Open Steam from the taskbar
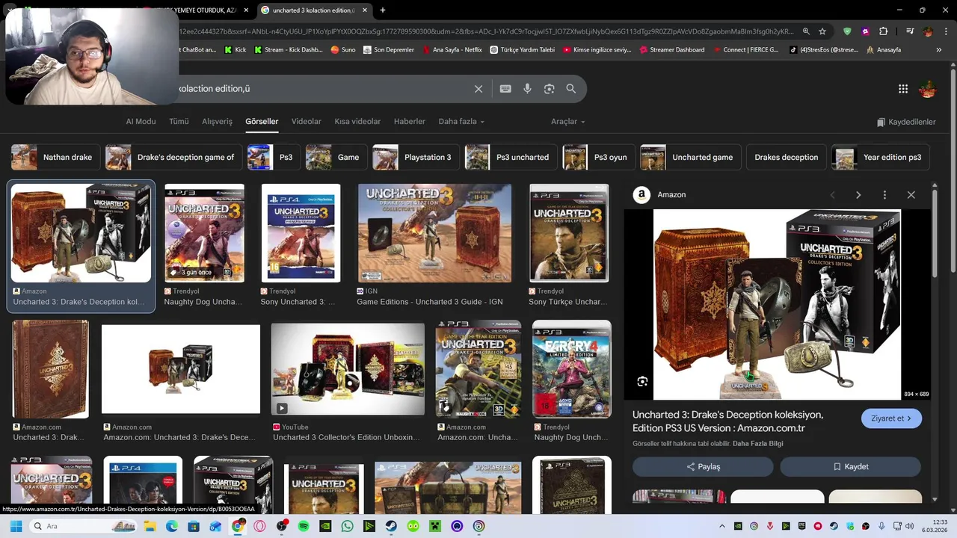Screen dimensions: 957x538 (x=391, y=526)
